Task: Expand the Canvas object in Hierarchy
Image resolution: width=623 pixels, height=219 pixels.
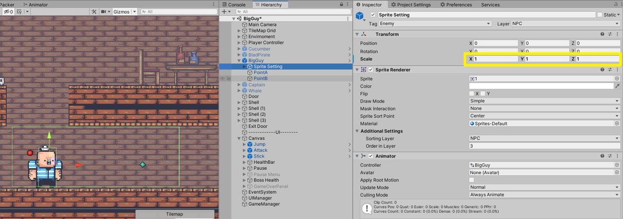Action: 239,139
